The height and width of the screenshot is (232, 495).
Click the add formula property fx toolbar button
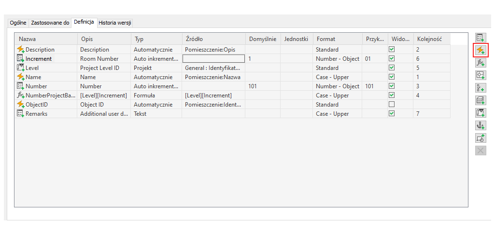(x=480, y=62)
